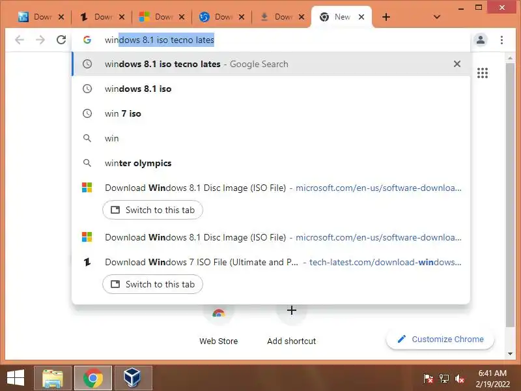Close the first Download tab

point(61,17)
